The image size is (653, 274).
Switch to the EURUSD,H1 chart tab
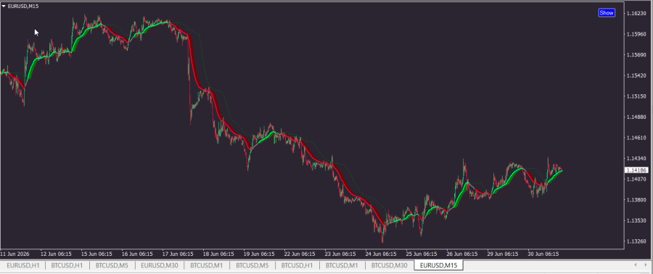click(x=22, y=265)
